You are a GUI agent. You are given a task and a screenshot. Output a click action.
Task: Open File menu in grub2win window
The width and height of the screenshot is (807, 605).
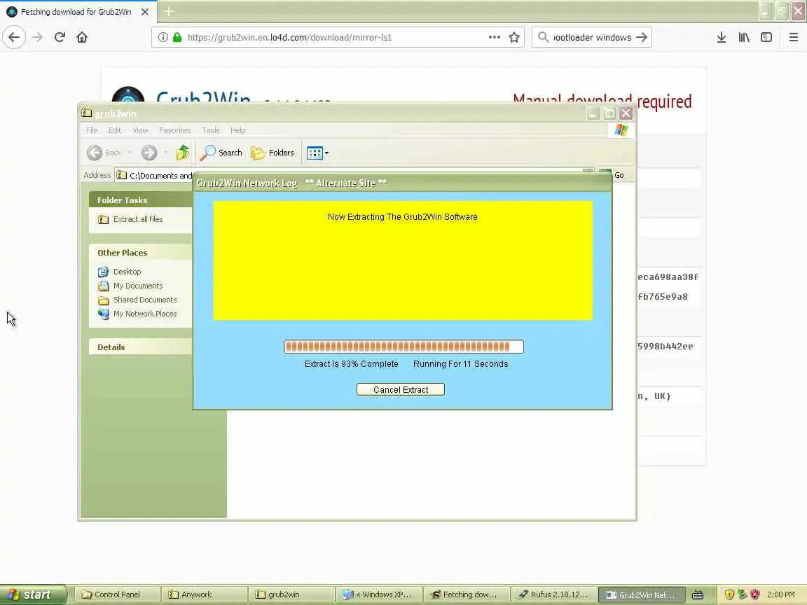coord(92,130)
